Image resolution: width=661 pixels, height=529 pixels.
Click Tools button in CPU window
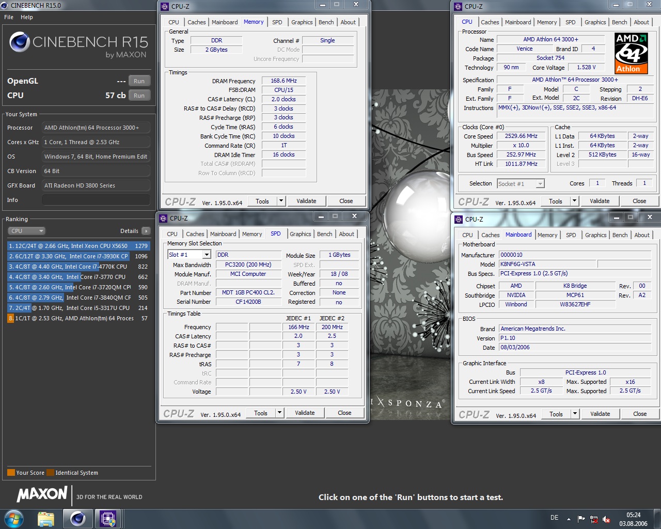pos(556,201)
